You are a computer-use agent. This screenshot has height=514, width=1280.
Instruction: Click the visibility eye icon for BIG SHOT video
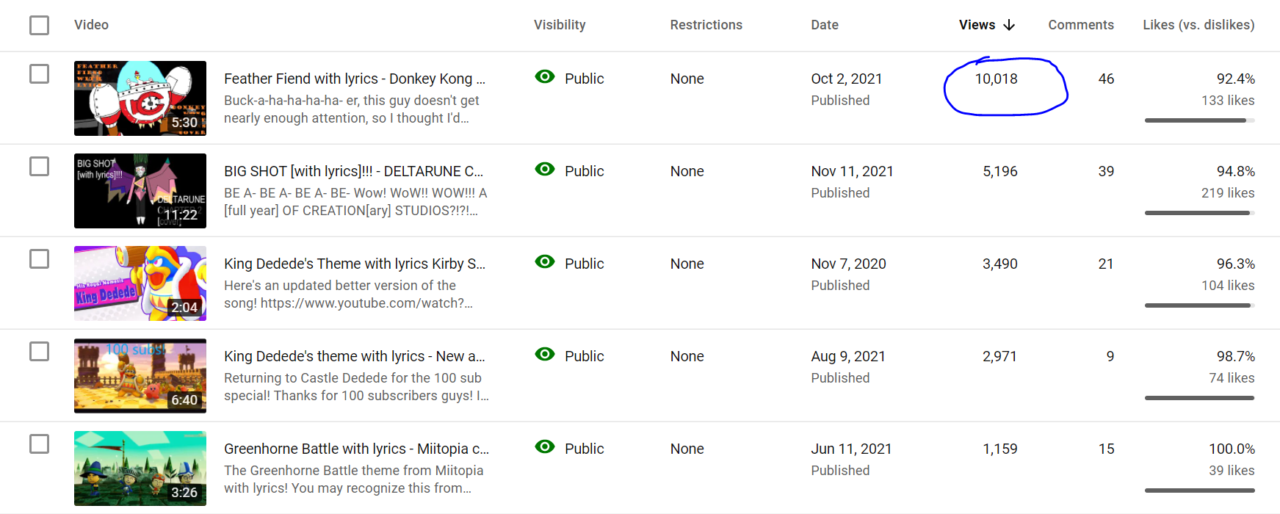tap(545, 169)
